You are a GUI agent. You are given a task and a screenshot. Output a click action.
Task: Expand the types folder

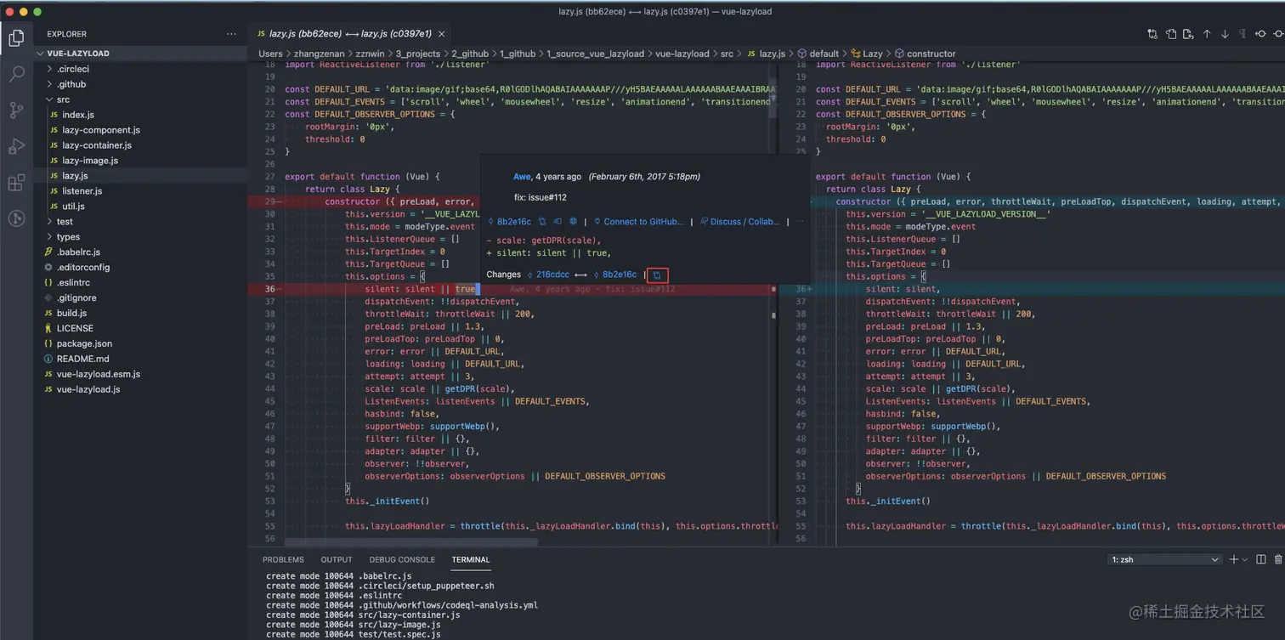(x=140, y=237)
